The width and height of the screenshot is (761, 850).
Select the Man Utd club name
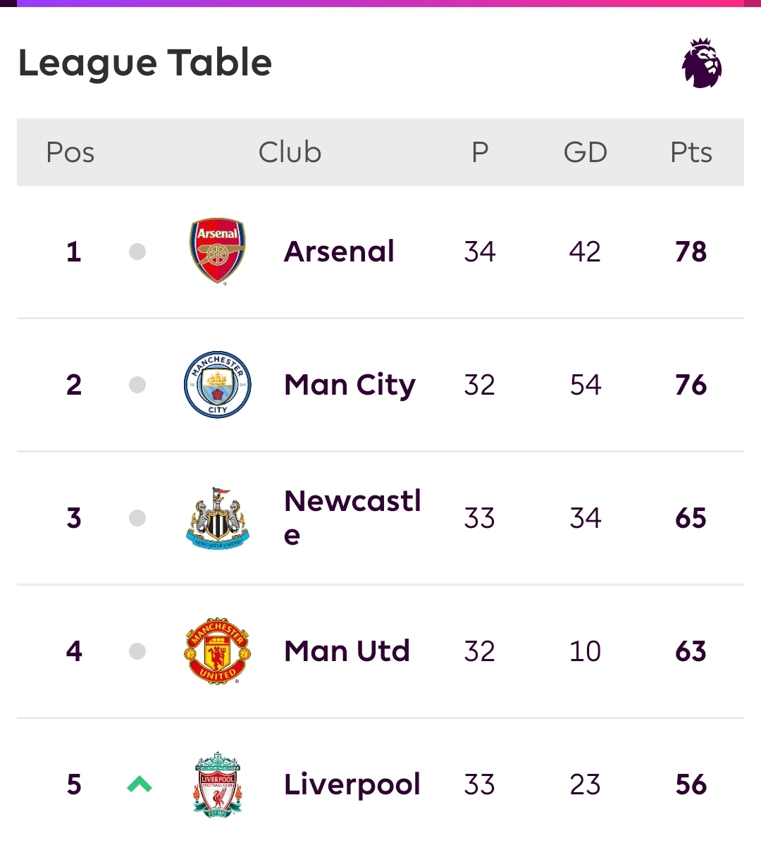(x=347, y=651)
